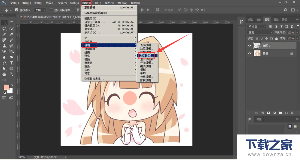Expand the 锐化 submenu
Screen dimensions: 300x160
pyautogui.click(x=109, y=56)
